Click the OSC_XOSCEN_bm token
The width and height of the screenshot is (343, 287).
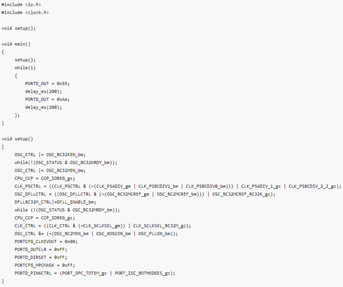tap(113, 234)
